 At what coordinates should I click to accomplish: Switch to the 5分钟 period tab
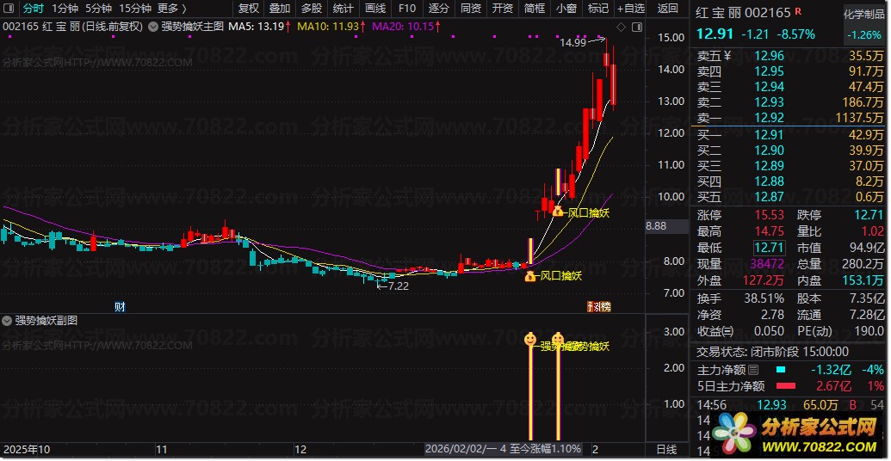(x=99, y=9)
